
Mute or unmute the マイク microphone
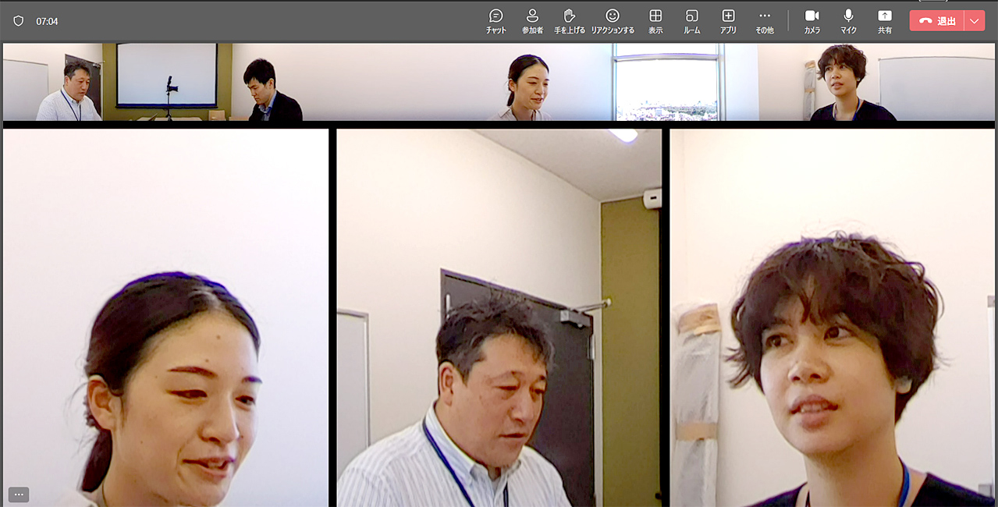point(848,20)
